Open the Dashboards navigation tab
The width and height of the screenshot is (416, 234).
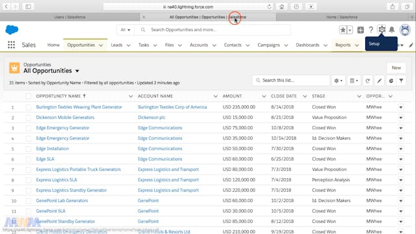pyautogui.click(x=307, y=45)
